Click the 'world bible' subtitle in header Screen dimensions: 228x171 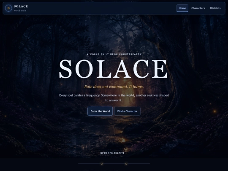click(x=20, y=11)
